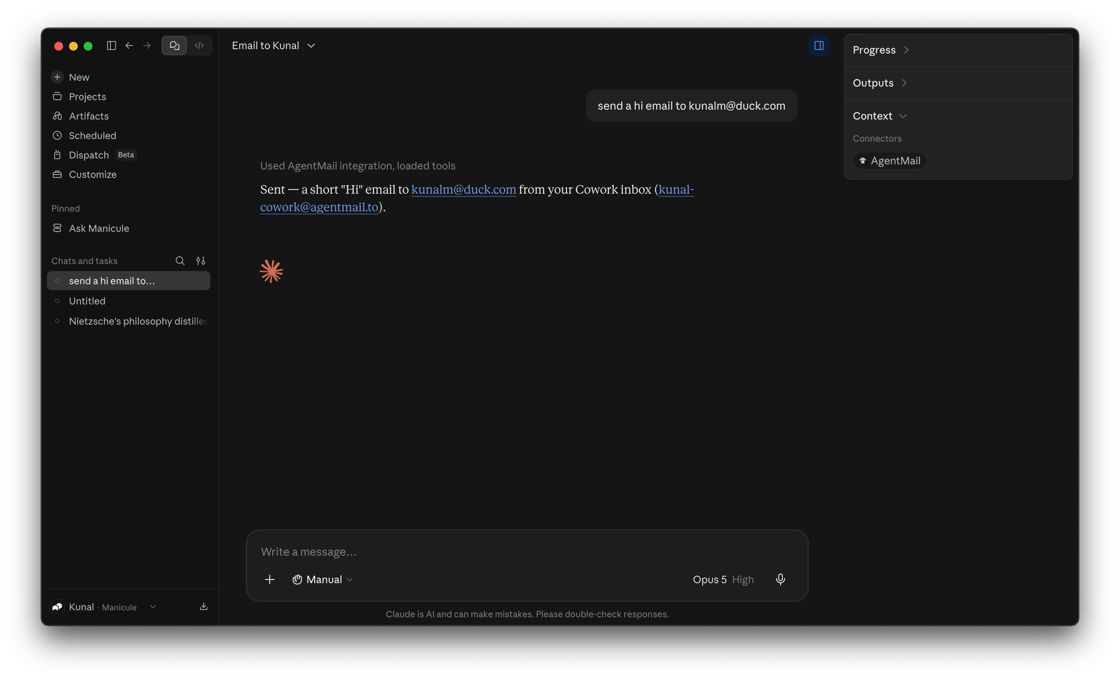Switch to the code mode icon
1120x680 pixels.
(199, 45)
